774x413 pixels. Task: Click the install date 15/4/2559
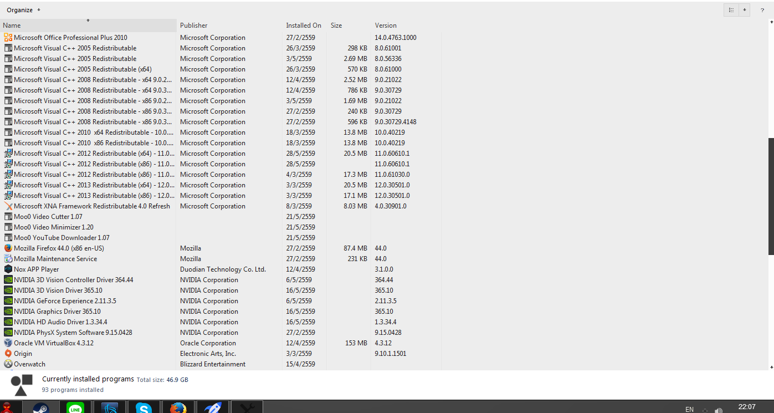[x=300, y=364]
